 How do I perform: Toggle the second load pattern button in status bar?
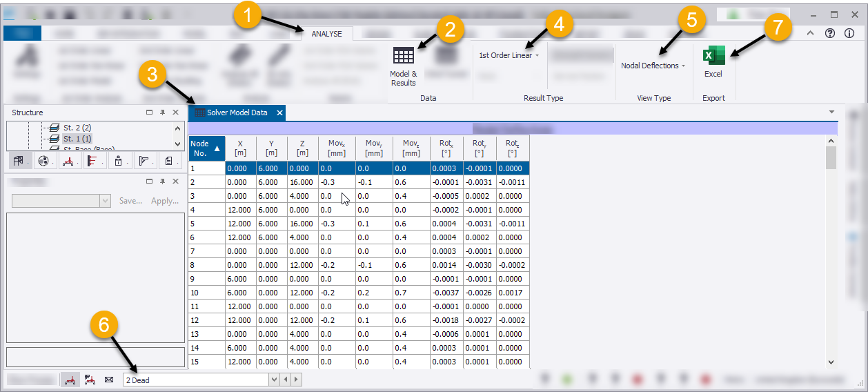point(89,380)
